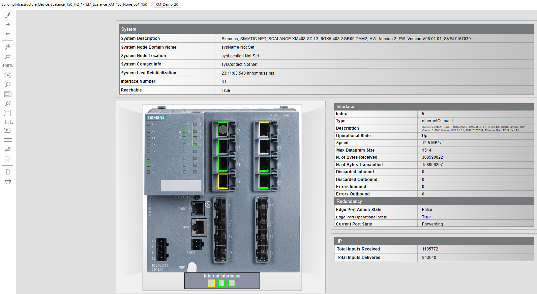
Task: Select yellow-outlined port P4 on the switch
Action: click(223, 182)
